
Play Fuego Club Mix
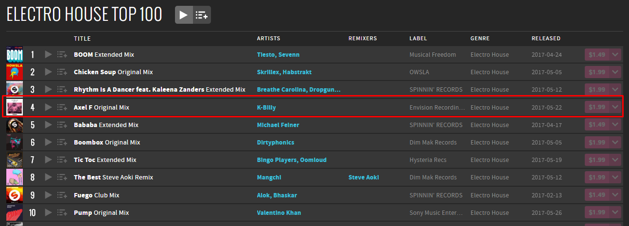point(48,195)
